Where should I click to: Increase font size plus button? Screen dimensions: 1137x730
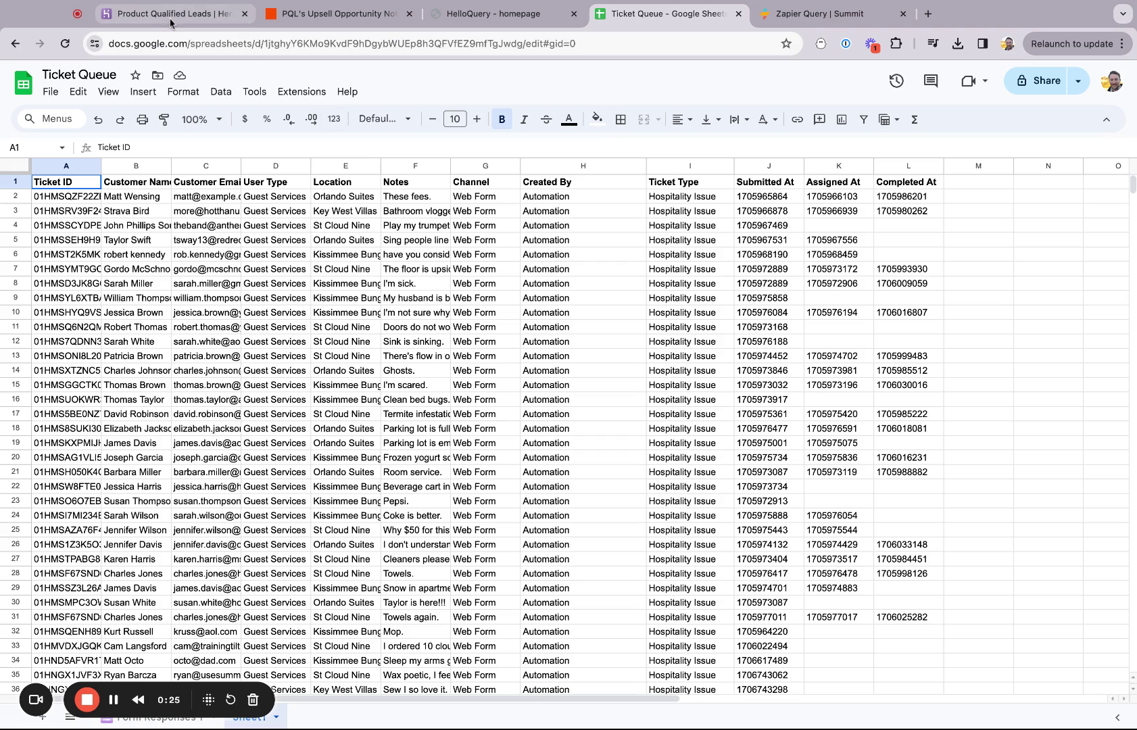[x=477, y=119]
